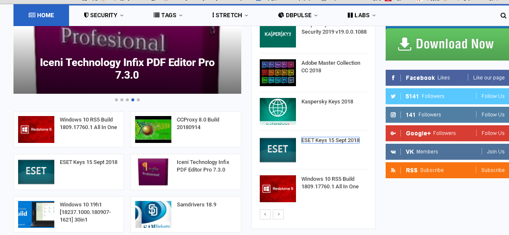509x235 pixels.
Task: Click Follow Us on Twitter bar
Action: 493,96
